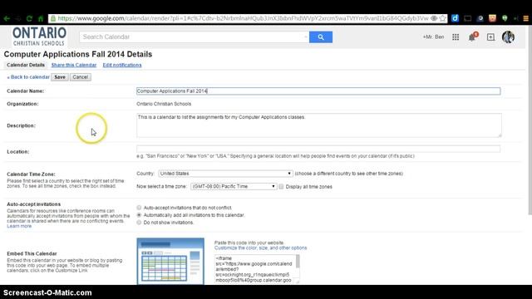The width and height of the screenshot is (532, 299).
Task: Reload the page with the refresh icon
Action: point(29,18)
